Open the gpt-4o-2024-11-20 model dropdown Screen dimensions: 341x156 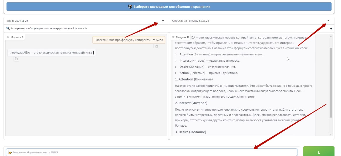tap(163, 21)
